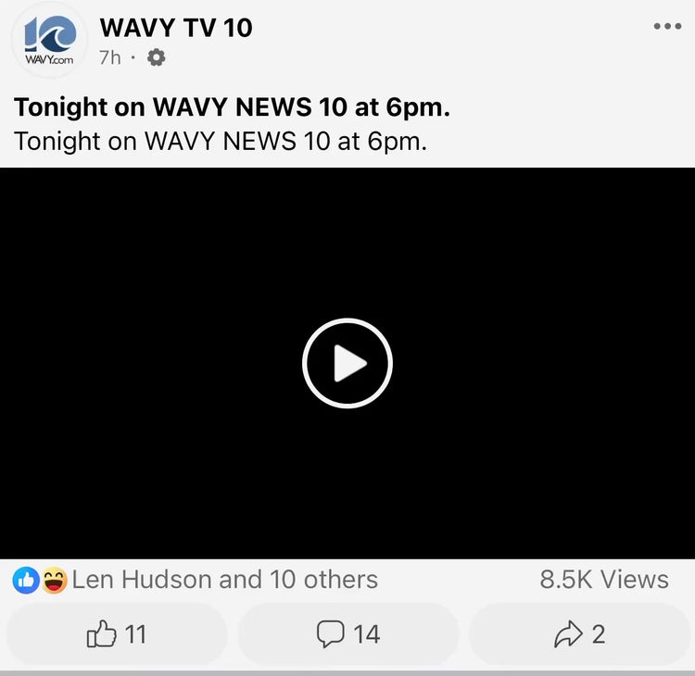Click the laughing haha reaction emoji
Viewport: 695px width, 676px height.
[55, 580]
